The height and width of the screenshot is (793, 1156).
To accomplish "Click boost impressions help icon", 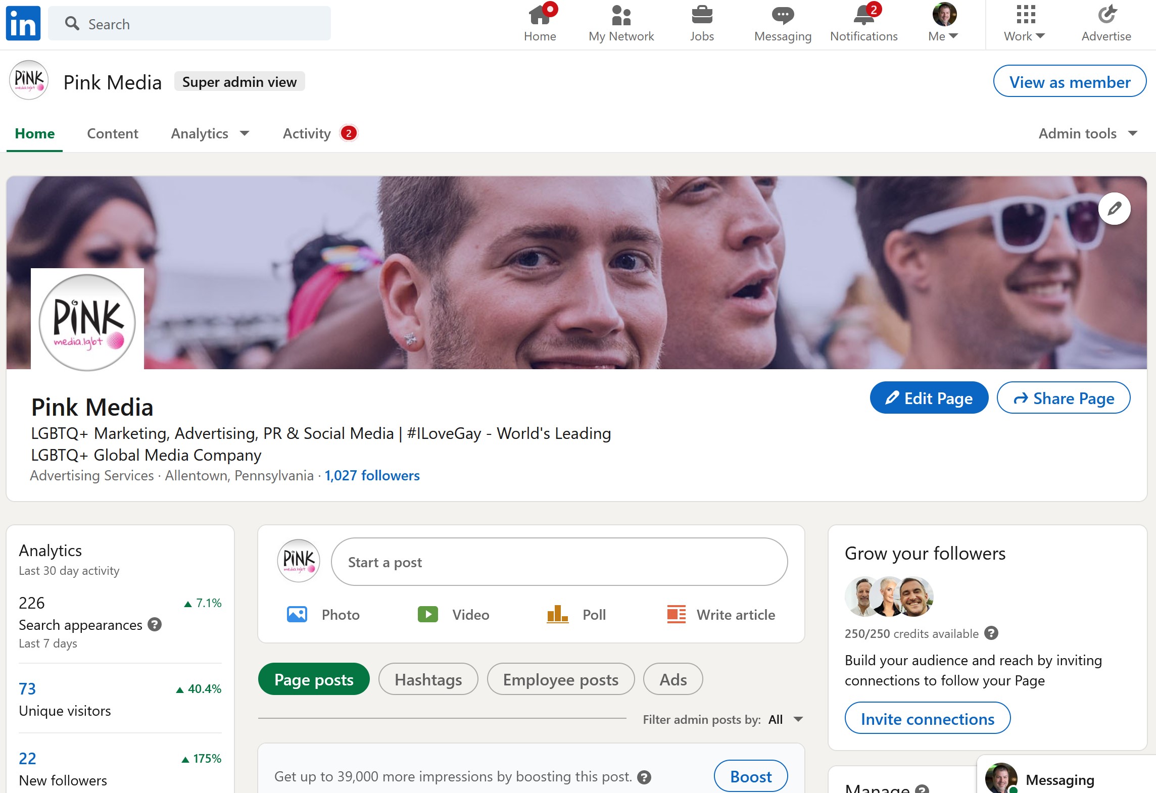I will tap(644, 777).
